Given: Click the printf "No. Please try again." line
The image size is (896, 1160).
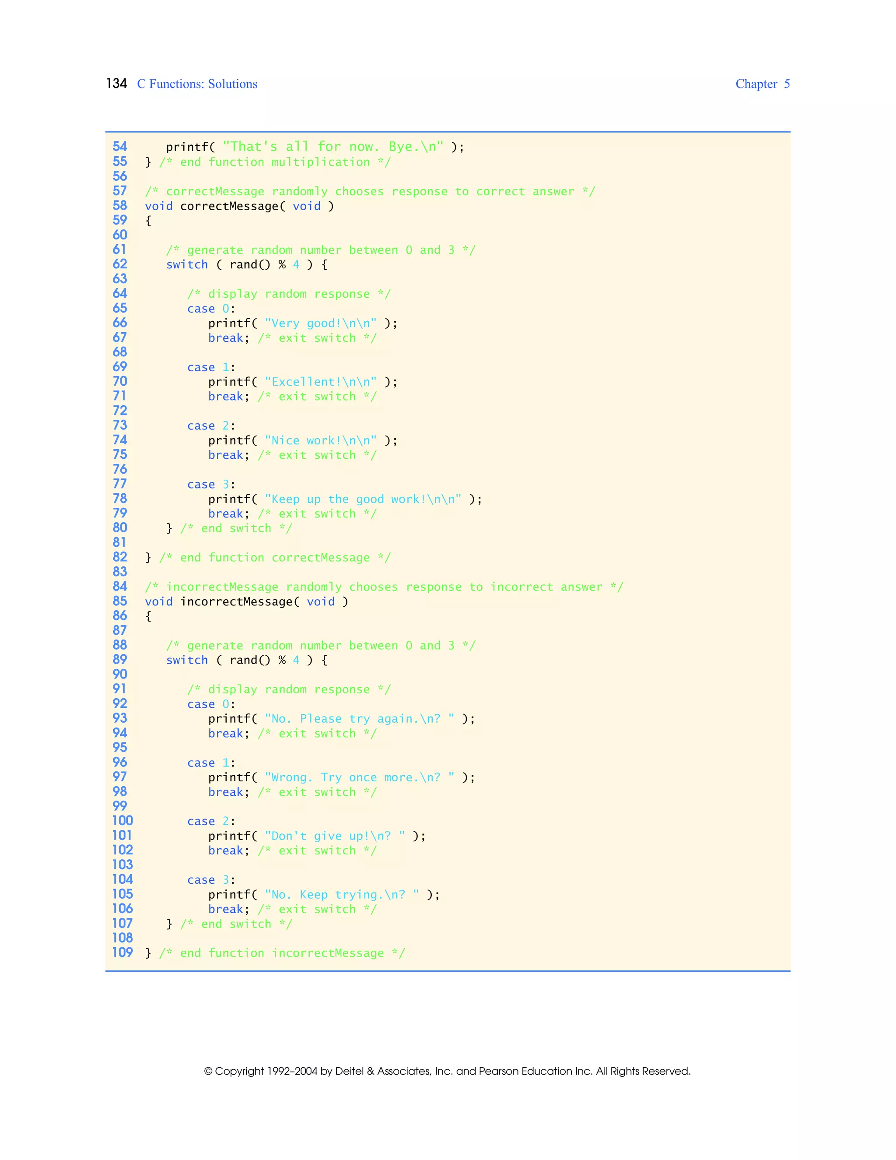Looking at the screenshot, I should click(341, 719).
